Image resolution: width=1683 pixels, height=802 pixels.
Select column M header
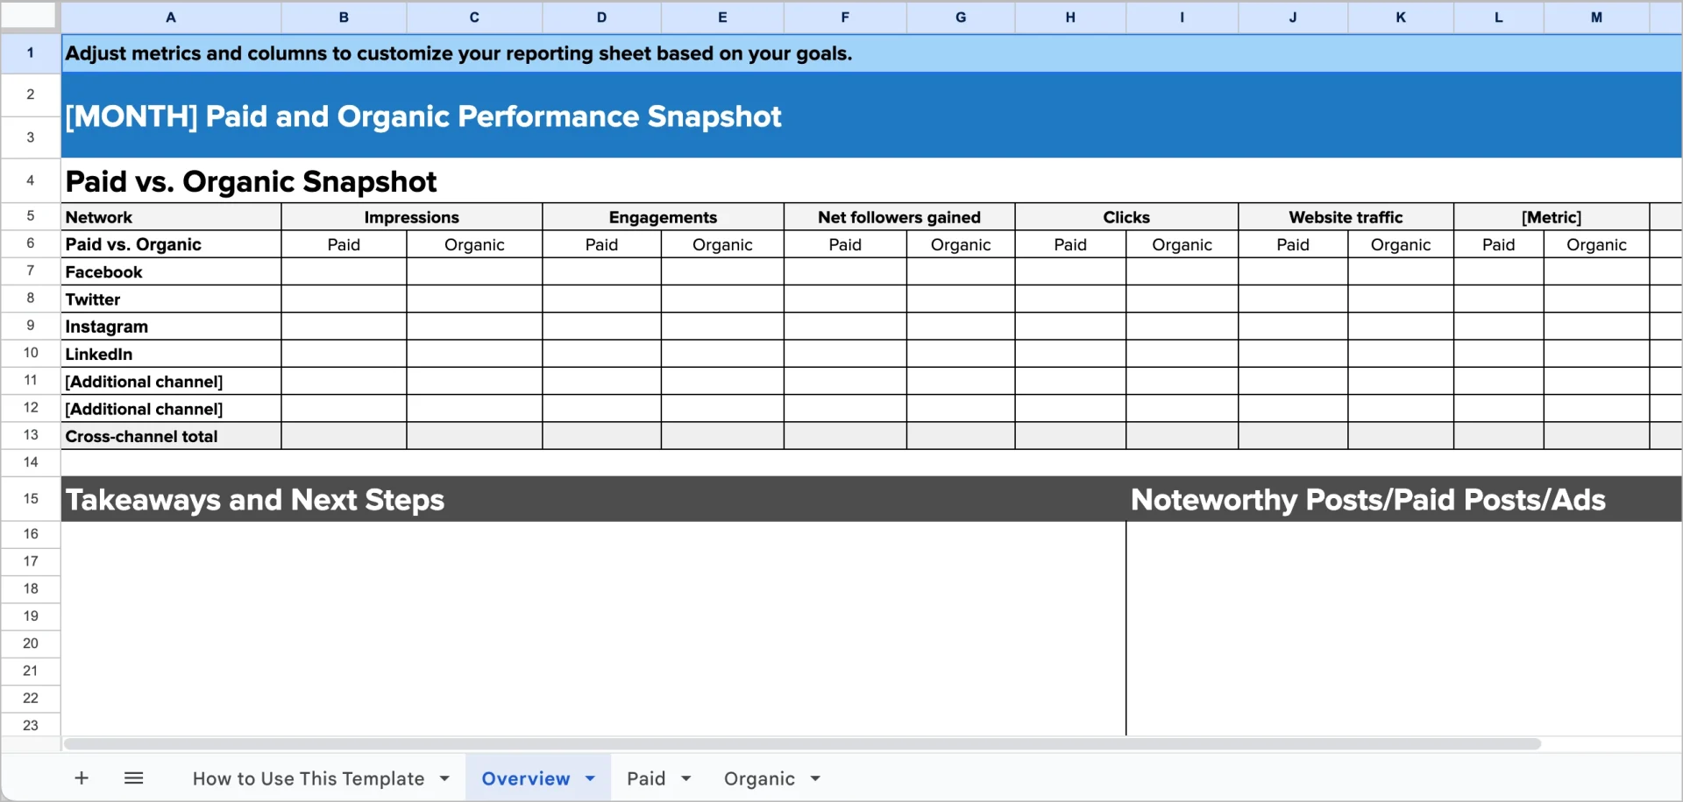point(1595,18)
